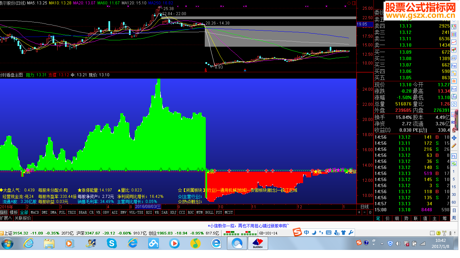Open the 日线 period selector
460x258 pixels.
click(x=365, y=207)
